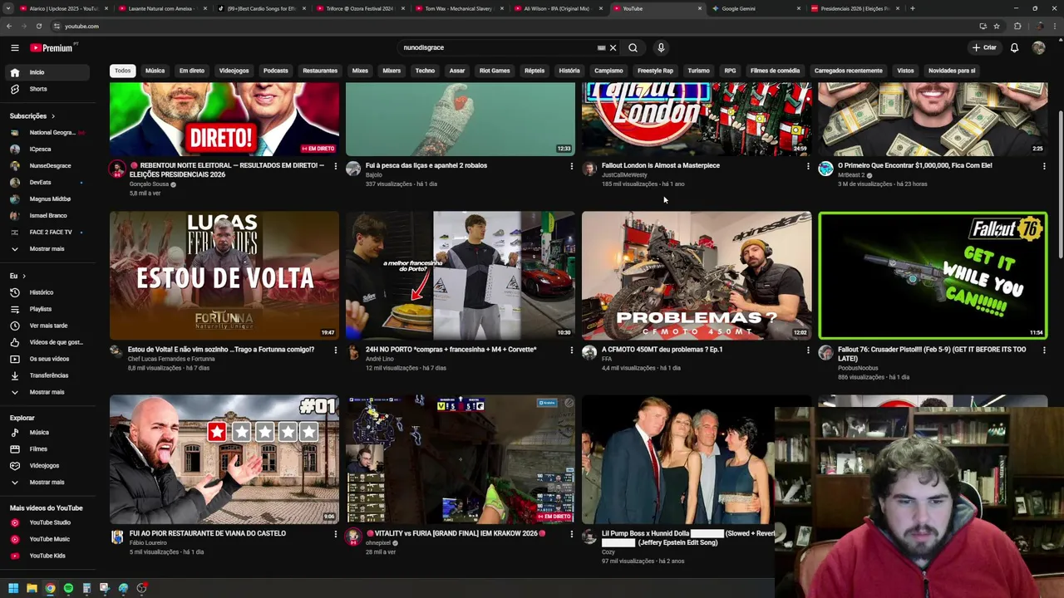Open options menu for 24H NO PORTO video
This screenshot has height=598, width=1064.
point(571,350)
